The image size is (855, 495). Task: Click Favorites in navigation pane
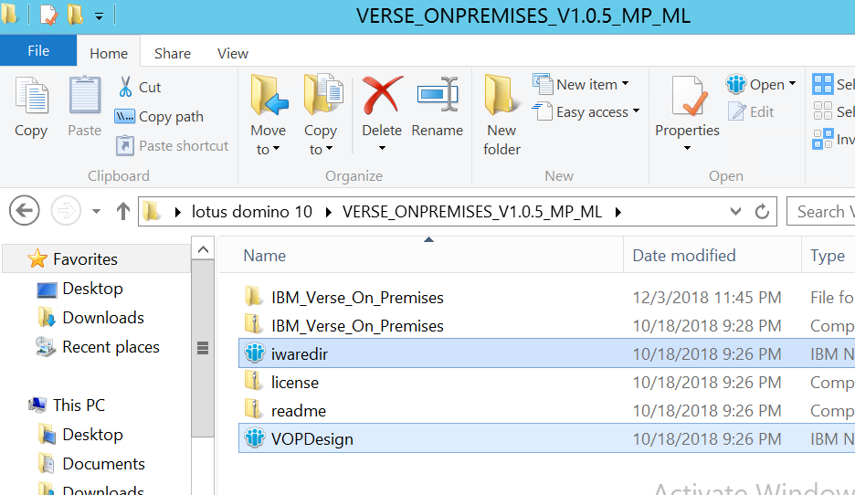click(x=85, y=259)
